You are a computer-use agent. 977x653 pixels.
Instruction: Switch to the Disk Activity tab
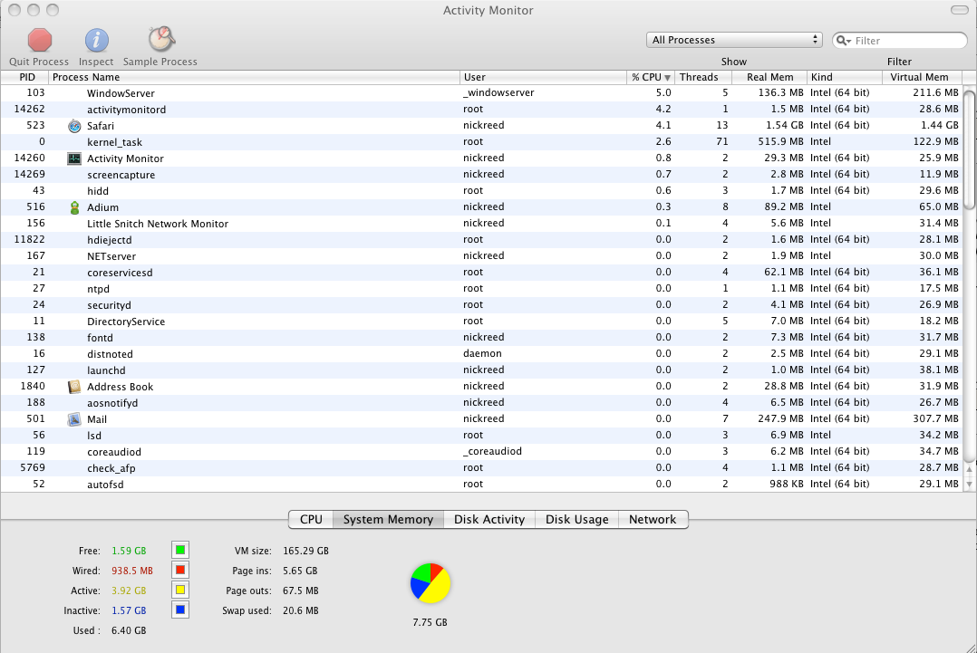(x=489, y=519)
